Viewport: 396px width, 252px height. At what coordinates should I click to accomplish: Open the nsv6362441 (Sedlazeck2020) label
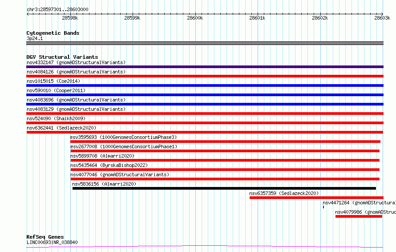coord(61,128)
